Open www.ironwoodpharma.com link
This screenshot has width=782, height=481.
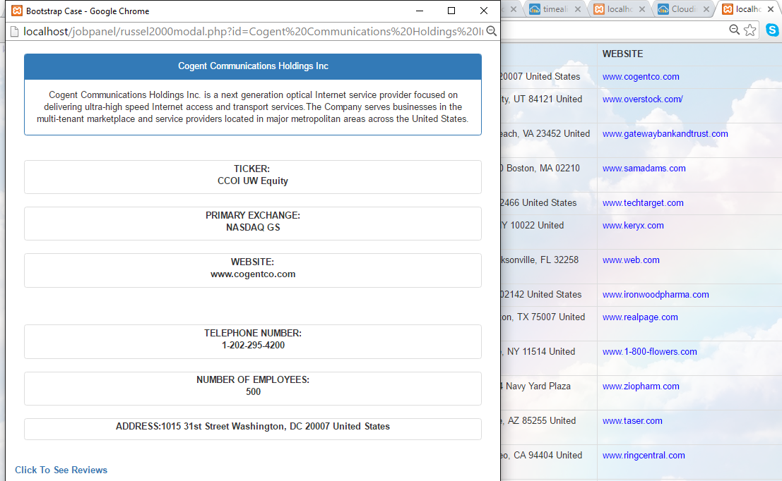656,294
